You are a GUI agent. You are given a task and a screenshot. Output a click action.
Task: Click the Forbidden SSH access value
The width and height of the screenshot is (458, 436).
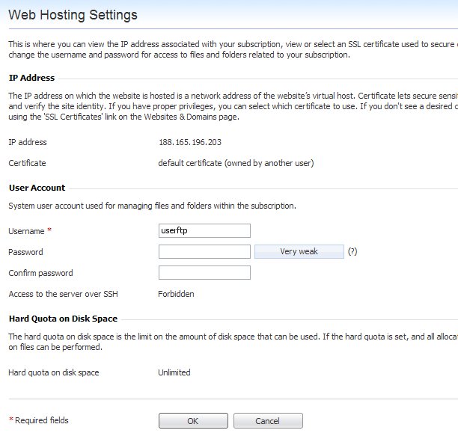[176, 294]
